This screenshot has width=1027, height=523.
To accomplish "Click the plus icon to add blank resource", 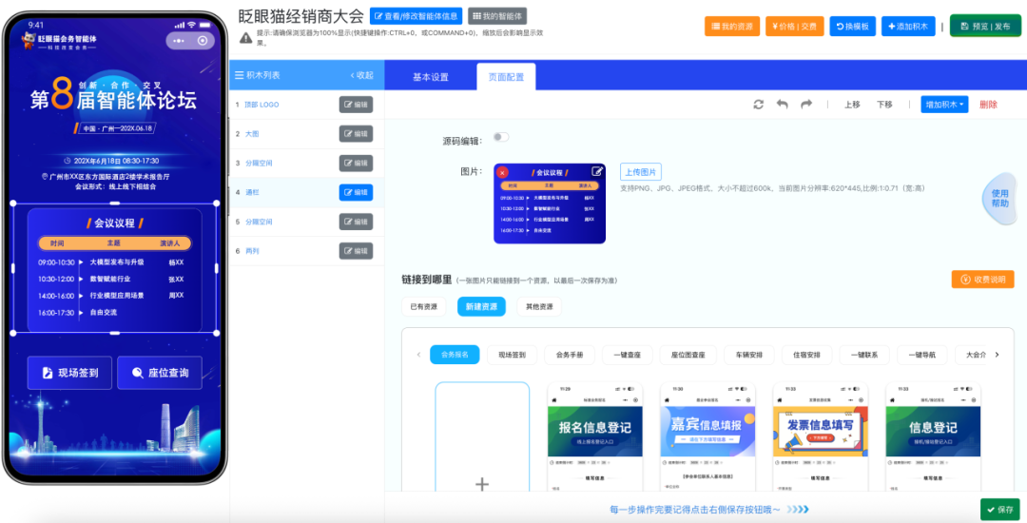I will [482, 484].
